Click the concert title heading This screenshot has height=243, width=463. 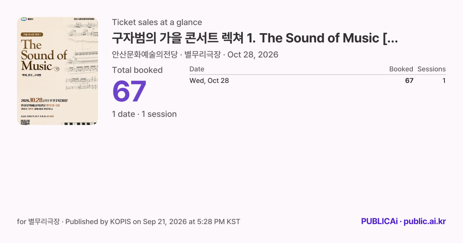[255, 38]
